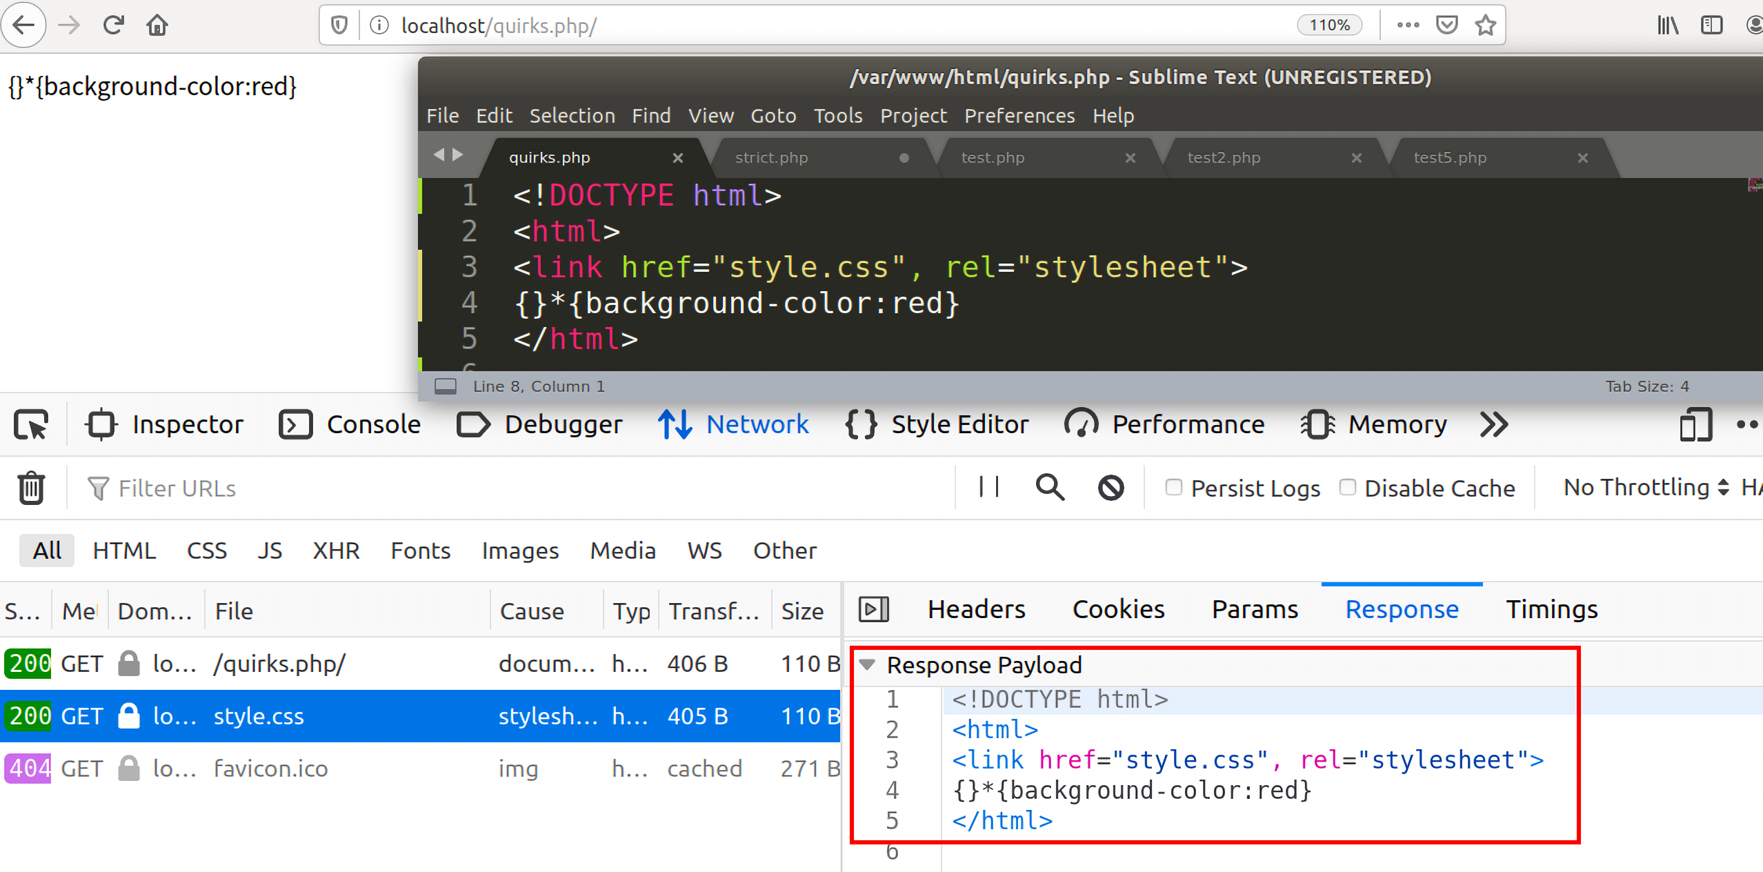Viewport: 1763px width, 872px height.
Task: Open Sublime Text Selection menu
Action: pyautogui.click(x=572, y=115)
